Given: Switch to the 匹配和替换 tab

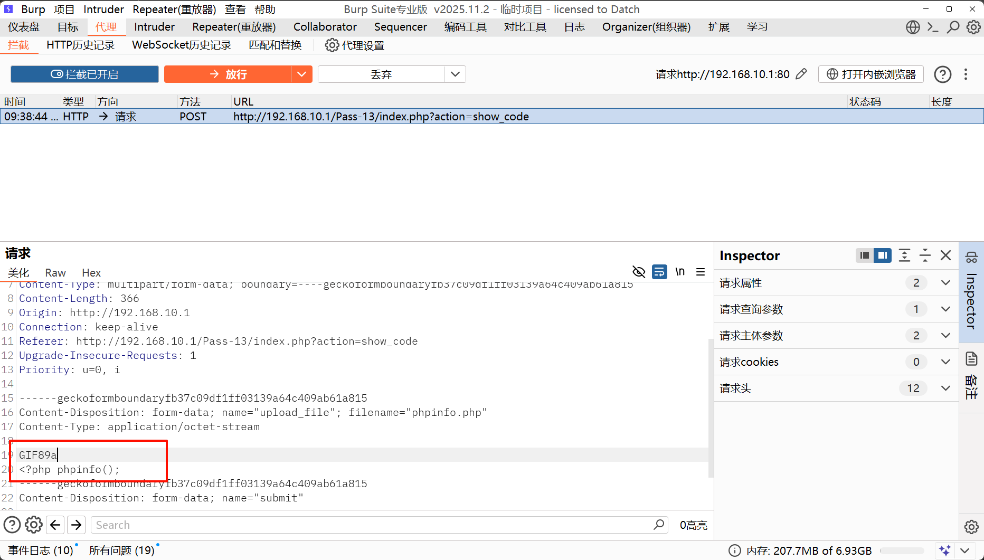Looking at the screenshot, I should pos(275,45).
